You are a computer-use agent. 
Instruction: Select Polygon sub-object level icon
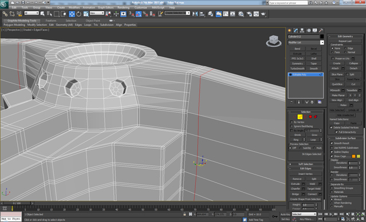[x=310, y=117]
